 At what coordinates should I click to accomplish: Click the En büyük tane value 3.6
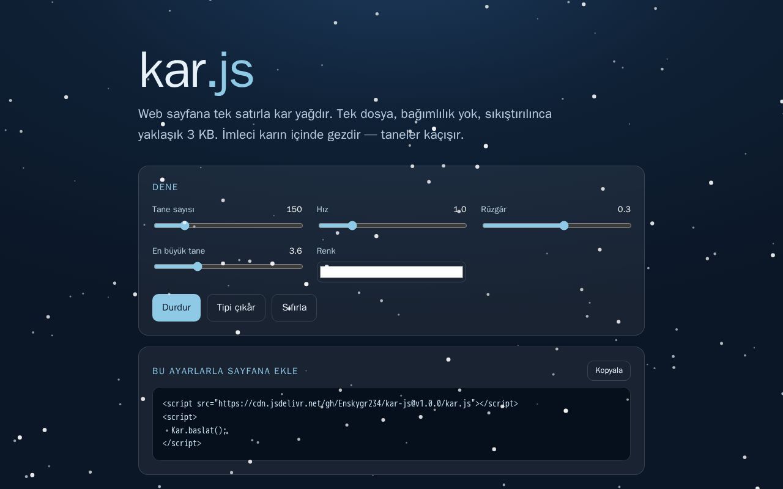295,251
